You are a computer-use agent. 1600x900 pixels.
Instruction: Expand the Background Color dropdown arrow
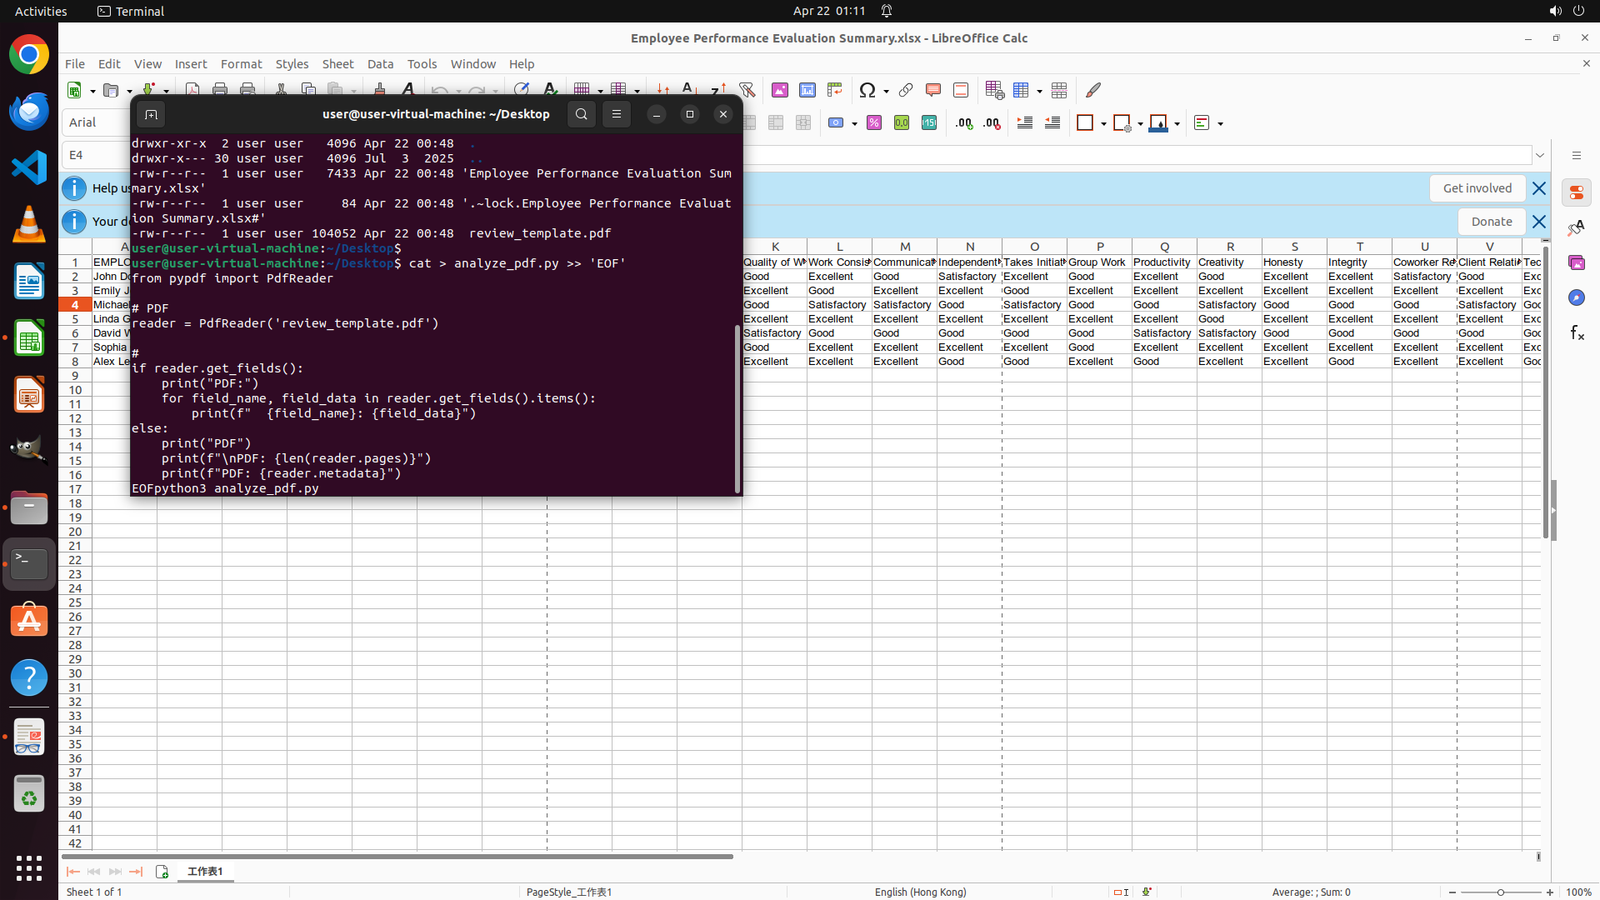tap(1177, 124)
